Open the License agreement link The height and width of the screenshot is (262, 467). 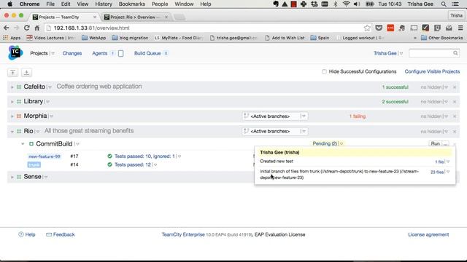point(428,234)
